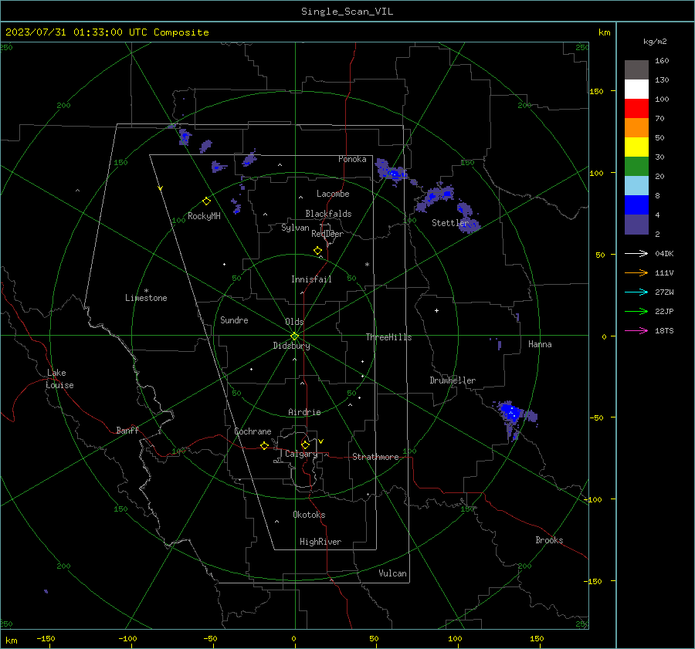
Task: Click the Ponoka city label
Action: pyautogui.click(x=352, y=159)
